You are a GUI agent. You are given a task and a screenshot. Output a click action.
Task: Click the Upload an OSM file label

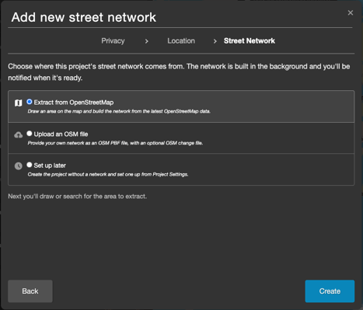click(x=61, y=134)
